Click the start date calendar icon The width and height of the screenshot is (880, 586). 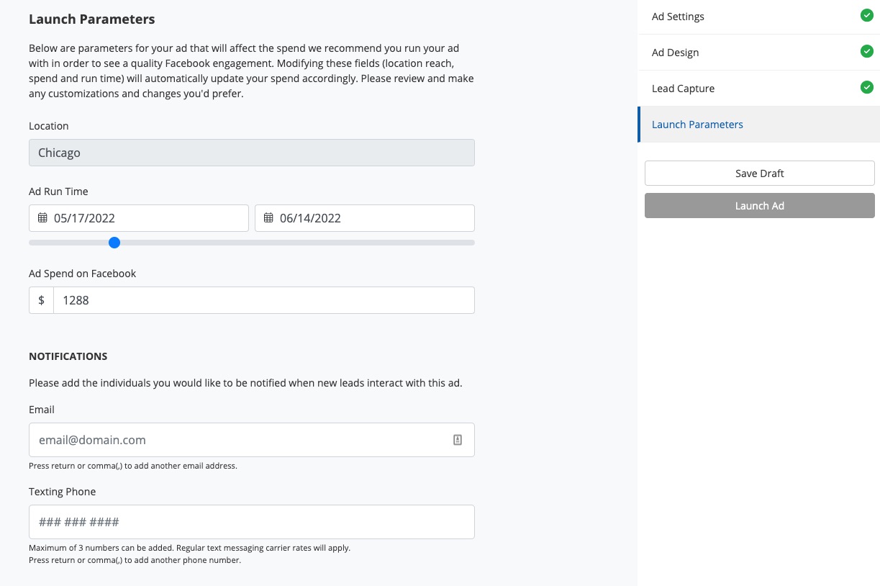(x=42, y=218)
